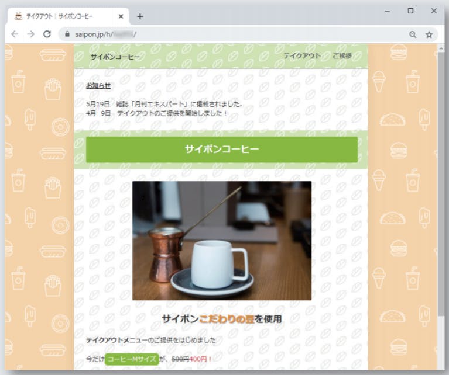Screen dimensions: 449x375
Task: Click the お知らせ heading link
Action: pos(98,85)
